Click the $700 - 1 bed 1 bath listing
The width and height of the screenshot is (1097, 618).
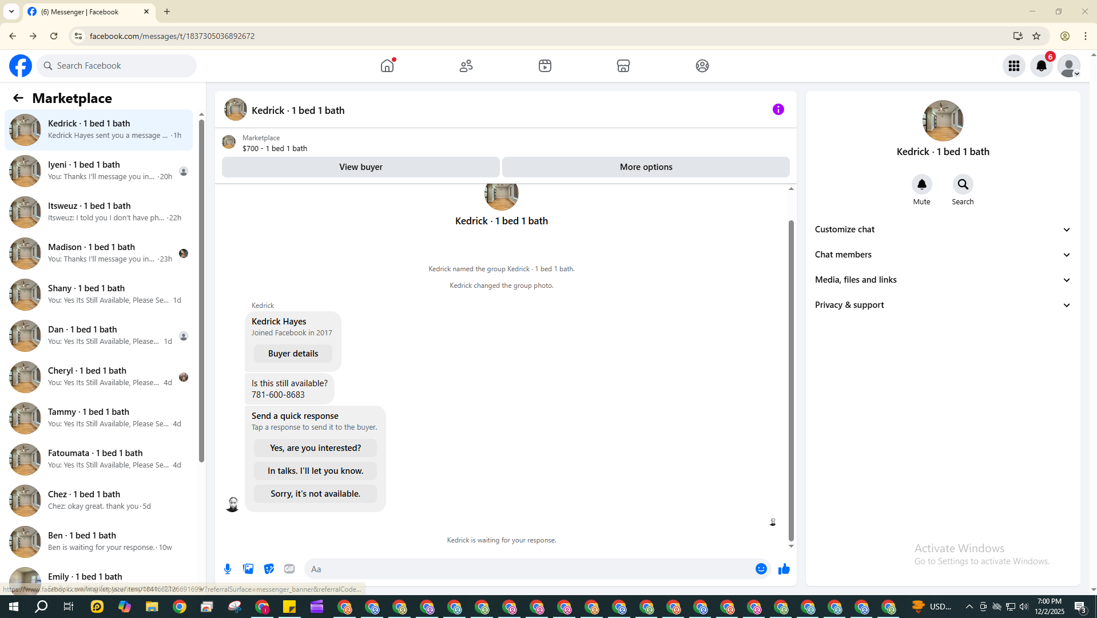pyautogui.click(x=275, y=148)
